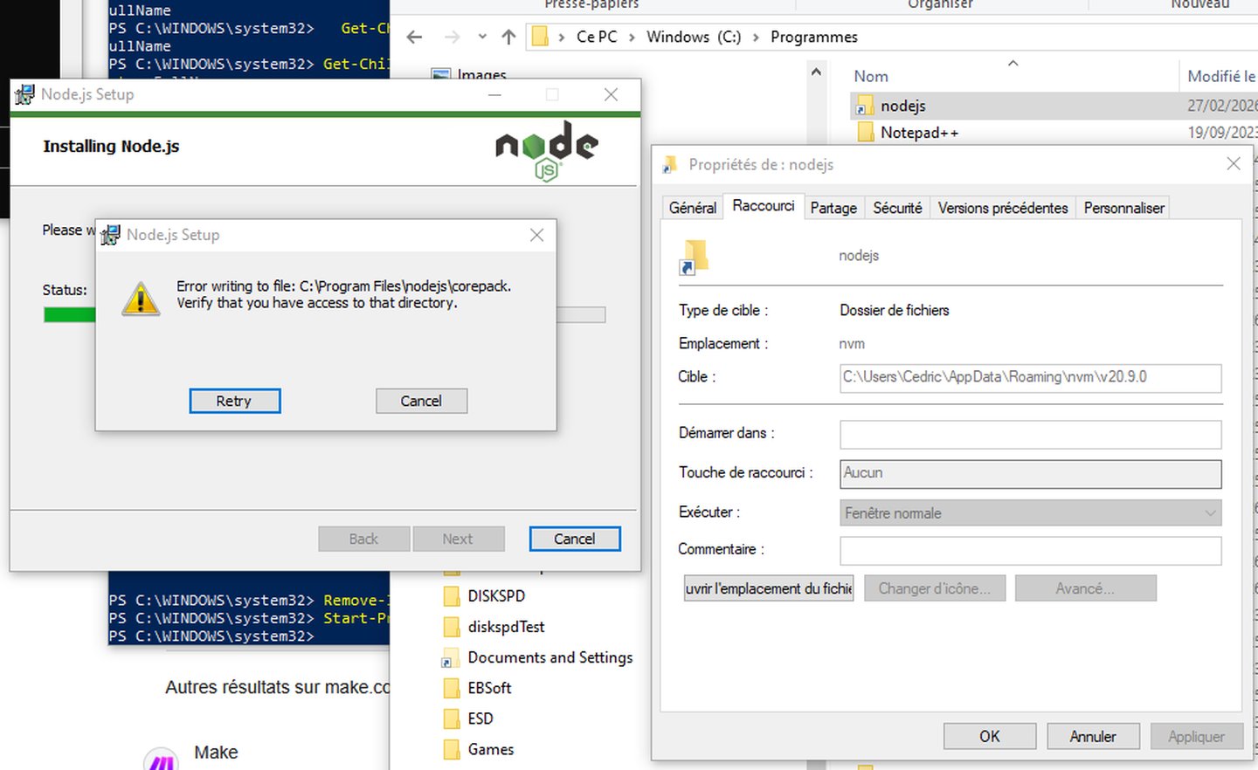Sort files by the Modifié le column
The height and width of the screenshot is (770, 1258).
click(x=1221, y=76)
